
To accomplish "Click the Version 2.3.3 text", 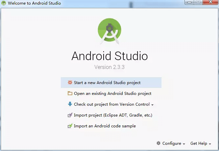I will (x=110, y=67).
